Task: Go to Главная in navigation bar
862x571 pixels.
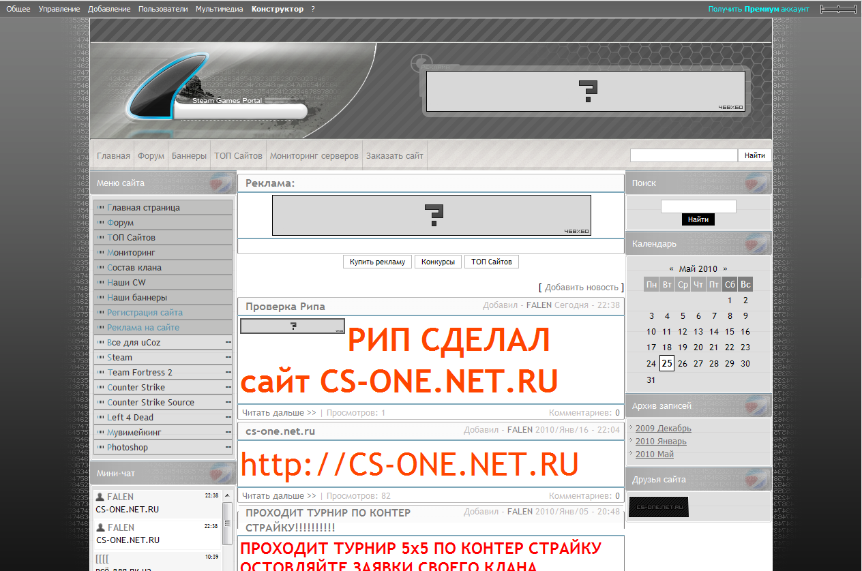Action: tap(113, 155)
